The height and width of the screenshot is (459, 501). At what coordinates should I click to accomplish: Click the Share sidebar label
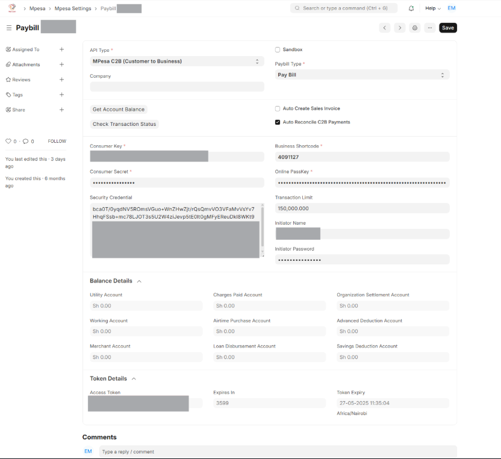coord(19,110)
